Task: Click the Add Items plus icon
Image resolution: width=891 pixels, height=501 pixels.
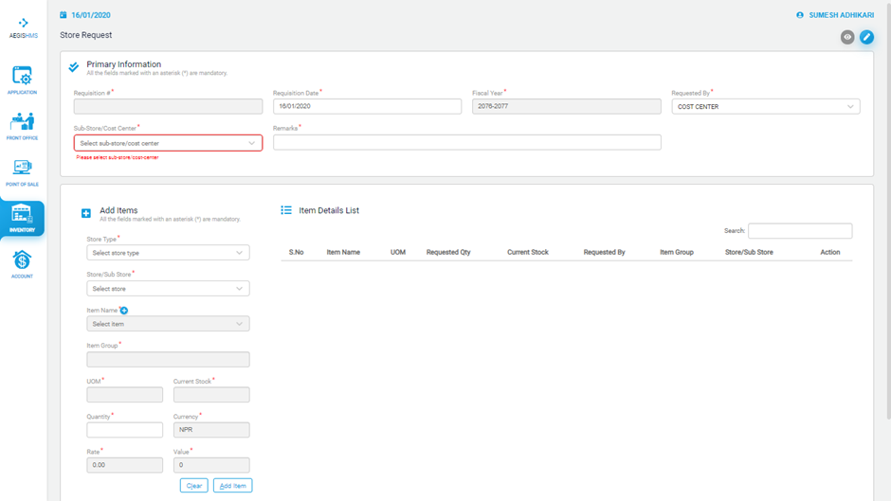Action: (x=86, y=213)
